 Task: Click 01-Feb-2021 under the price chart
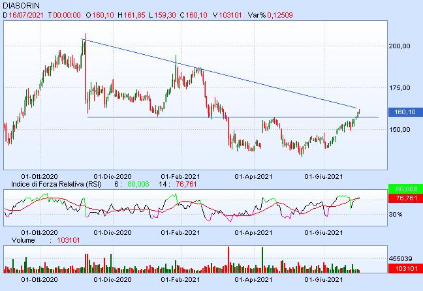coord(180,177)
